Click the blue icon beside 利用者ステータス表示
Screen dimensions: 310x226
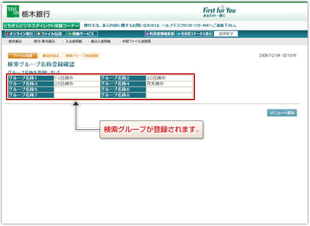click(179, 34)
